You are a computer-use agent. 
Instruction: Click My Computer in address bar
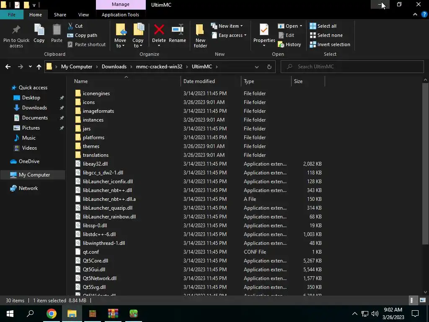(x=77, y=67)
